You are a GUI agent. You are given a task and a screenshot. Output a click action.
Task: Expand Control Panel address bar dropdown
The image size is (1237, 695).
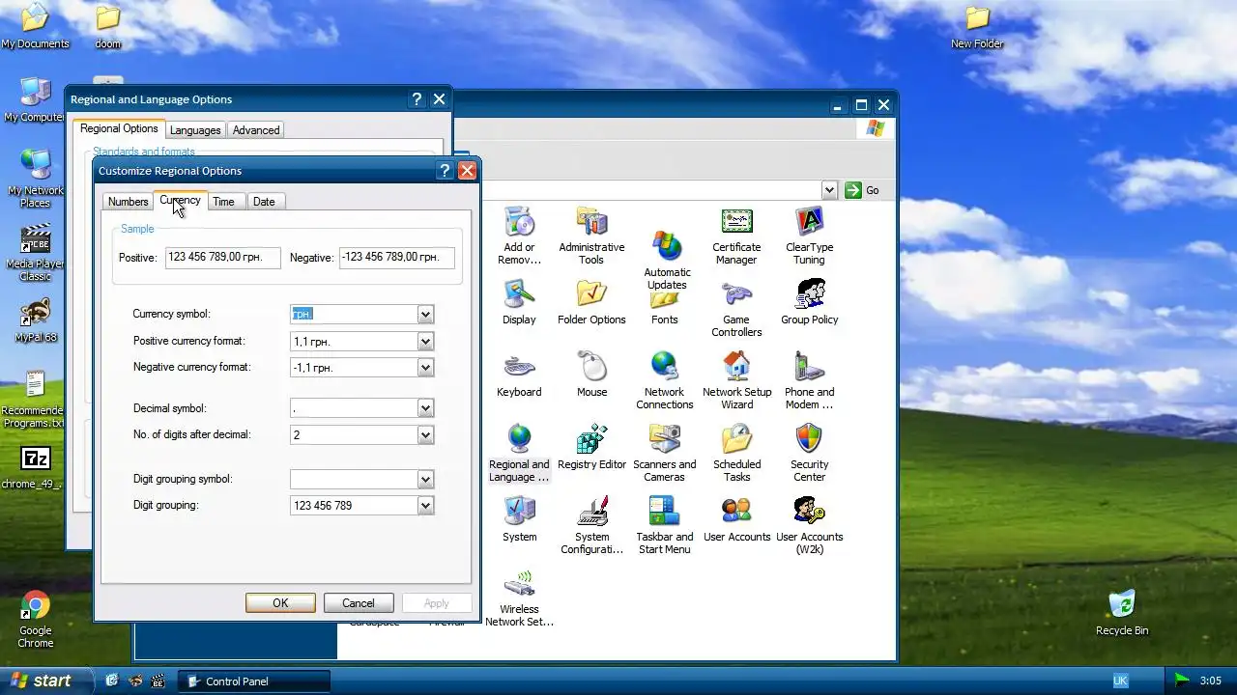[829, 190]
